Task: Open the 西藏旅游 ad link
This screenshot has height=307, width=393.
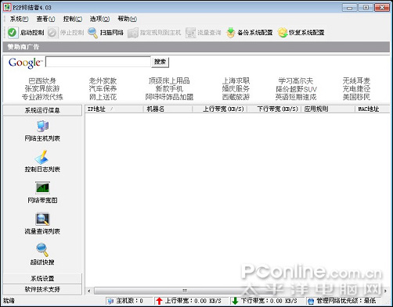Action: tap(236, 97)
